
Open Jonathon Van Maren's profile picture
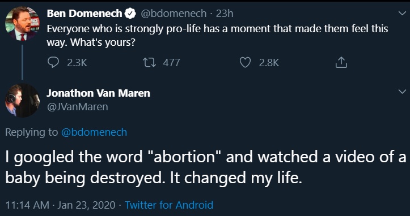point(23,100)
